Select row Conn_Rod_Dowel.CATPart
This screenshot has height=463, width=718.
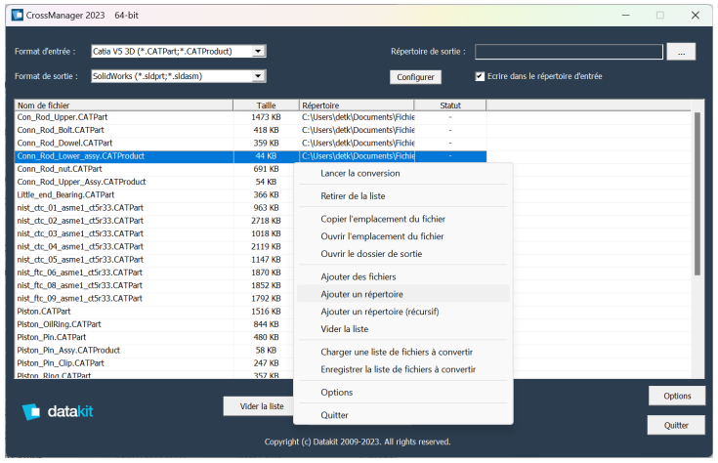pyautogui.click(x=250, y=143)
